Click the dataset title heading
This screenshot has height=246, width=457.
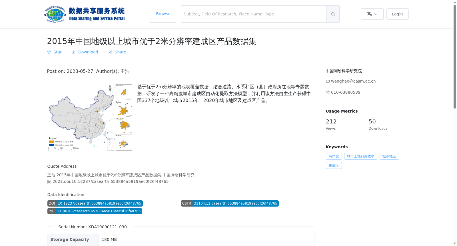point(152,41)
